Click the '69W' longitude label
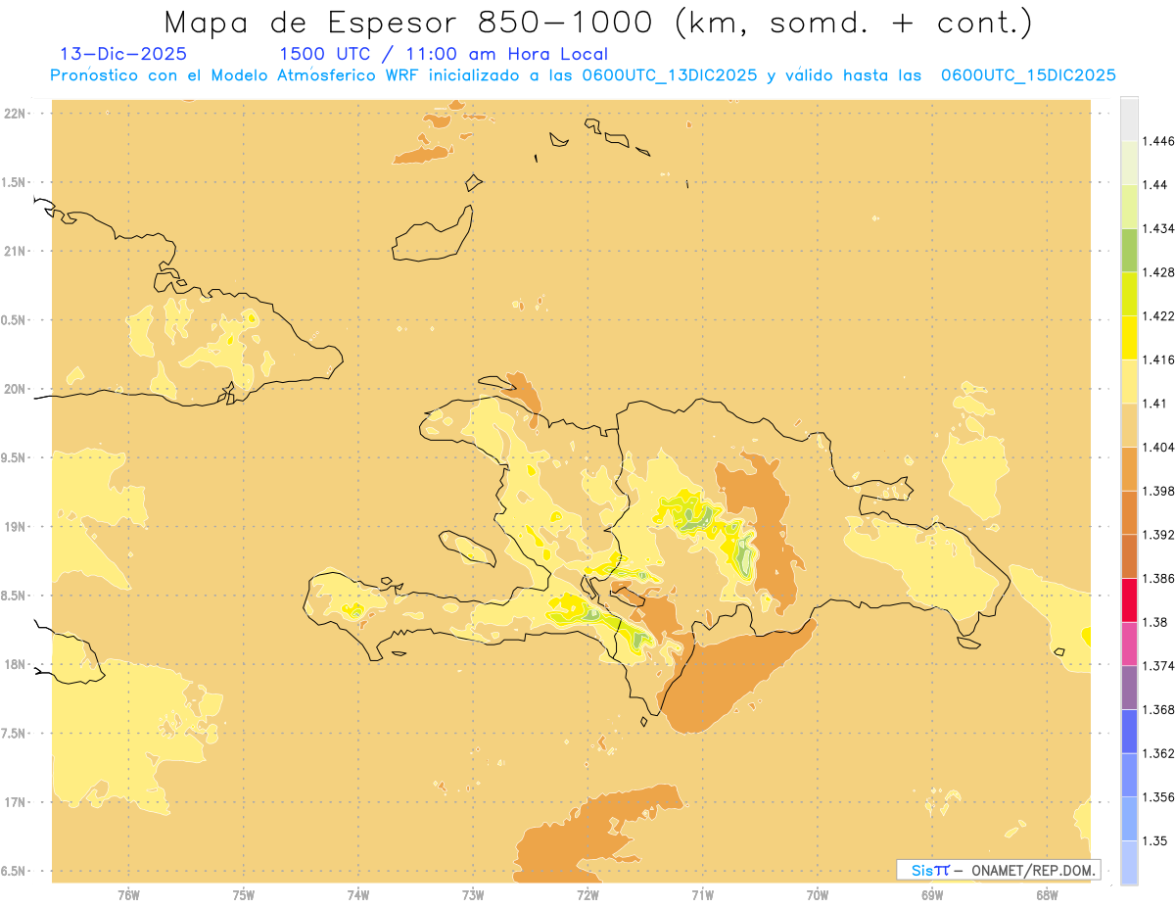1175x908 pixels. (932, 895)
